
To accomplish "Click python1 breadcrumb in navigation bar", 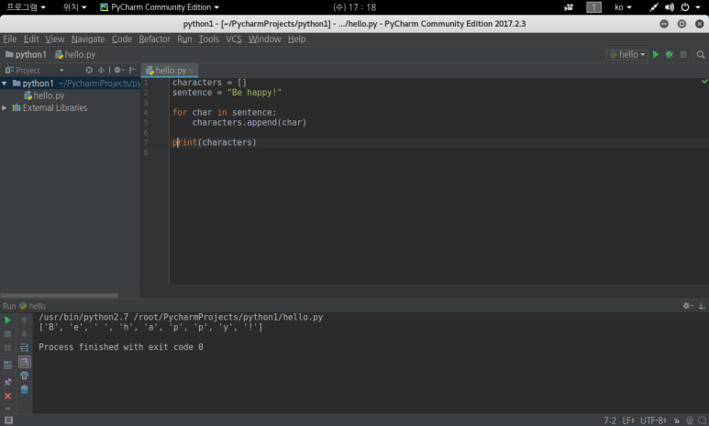I will coord(26,54).
